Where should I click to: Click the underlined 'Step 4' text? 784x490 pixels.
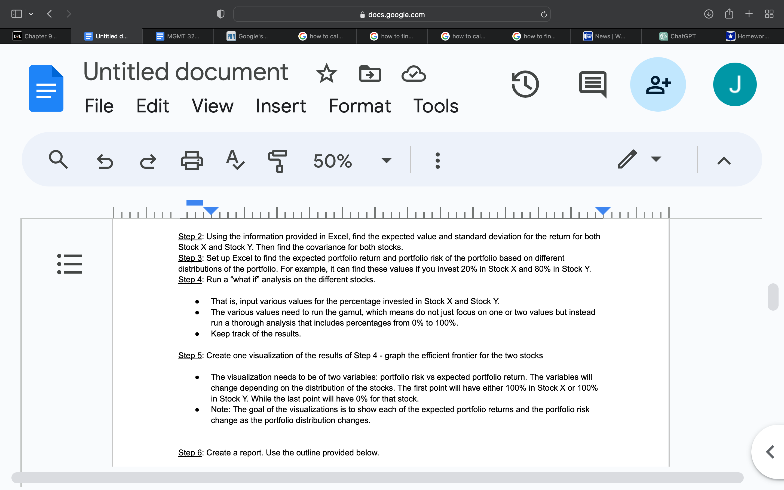tap(190, 279)
